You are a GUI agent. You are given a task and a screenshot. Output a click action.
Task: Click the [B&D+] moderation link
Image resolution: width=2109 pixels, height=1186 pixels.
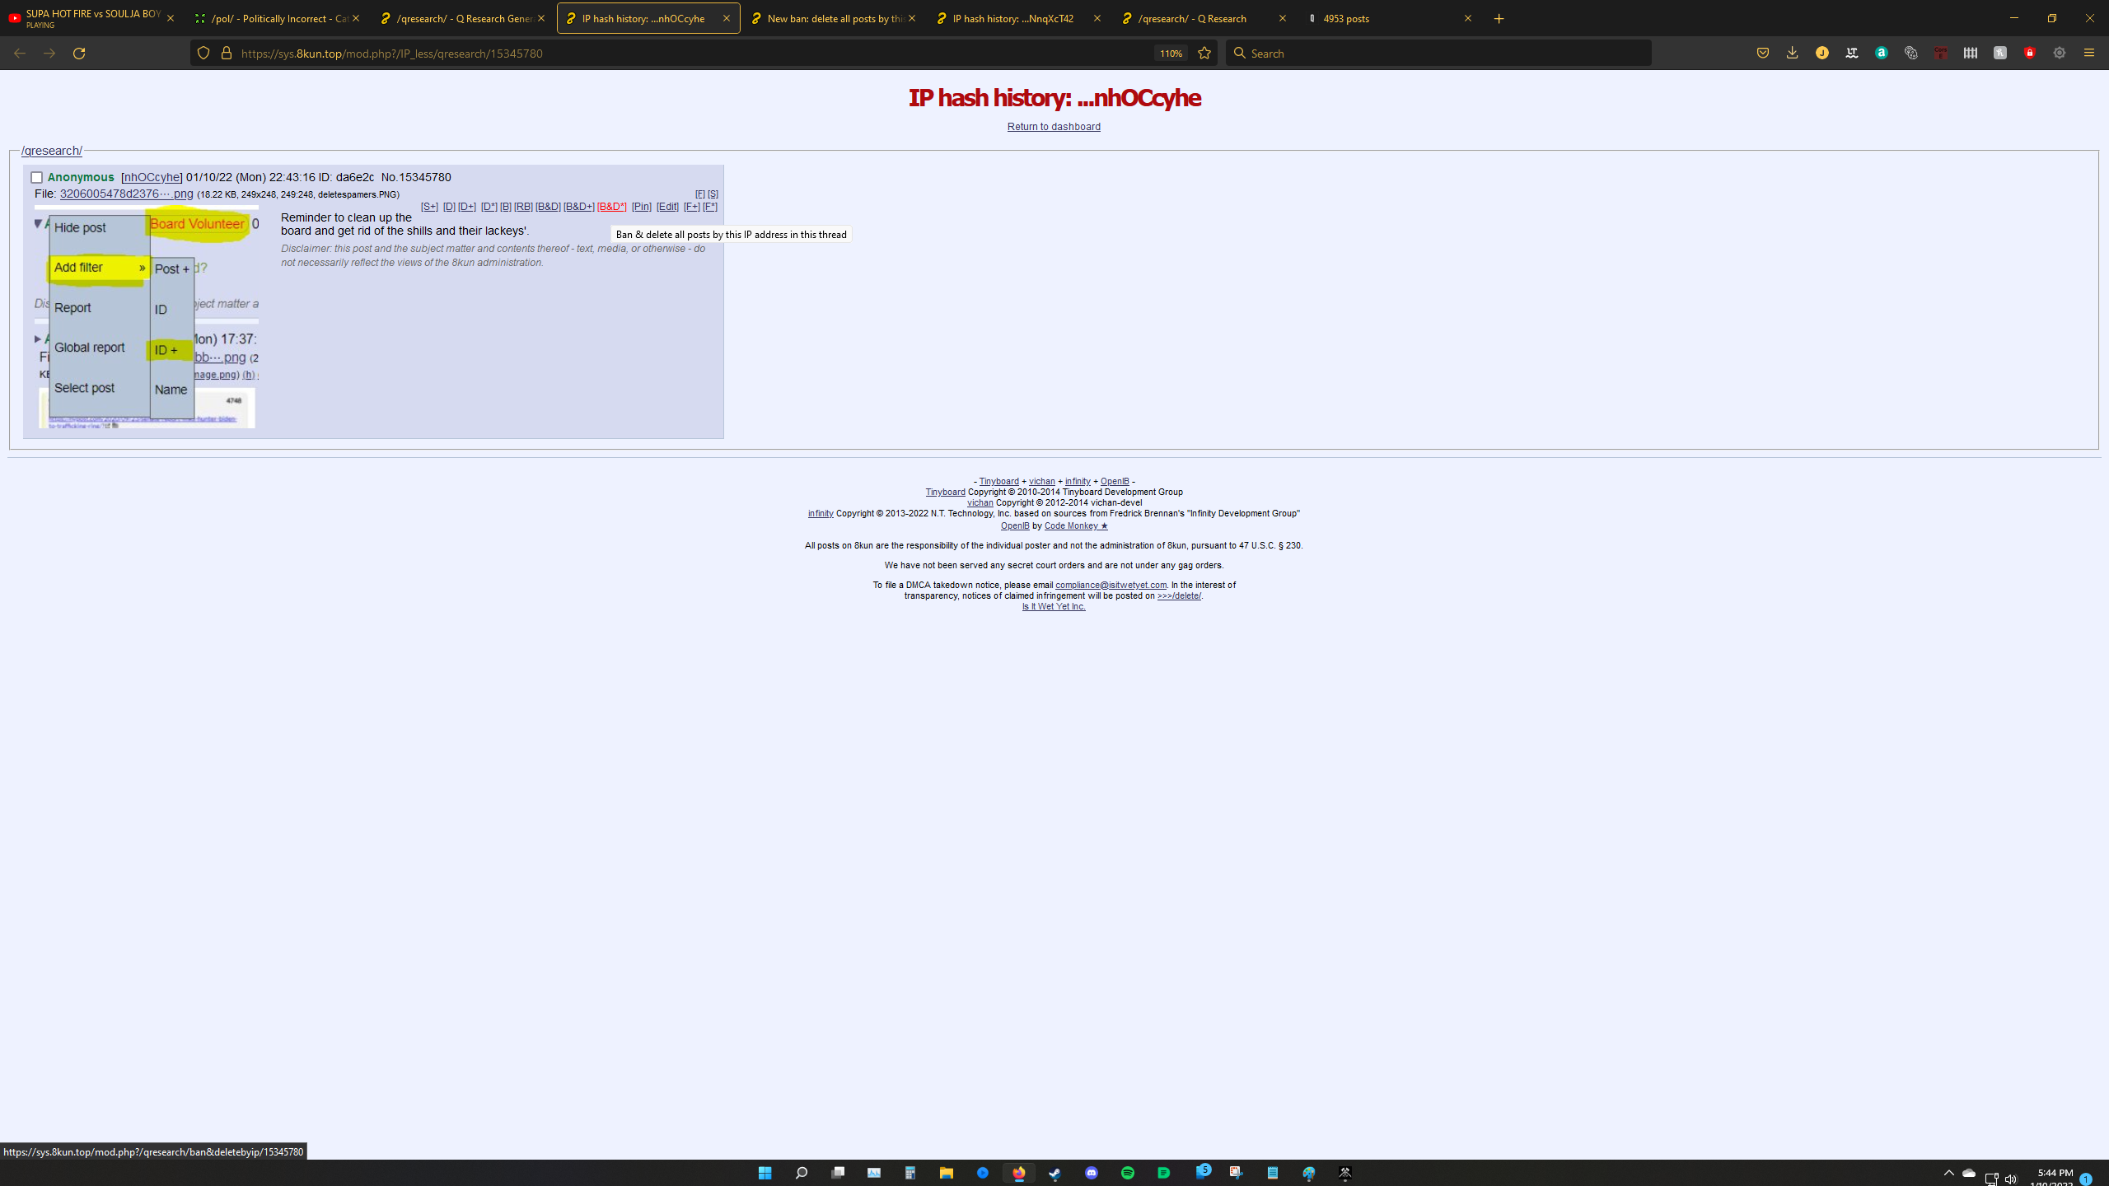pos(578,207)
